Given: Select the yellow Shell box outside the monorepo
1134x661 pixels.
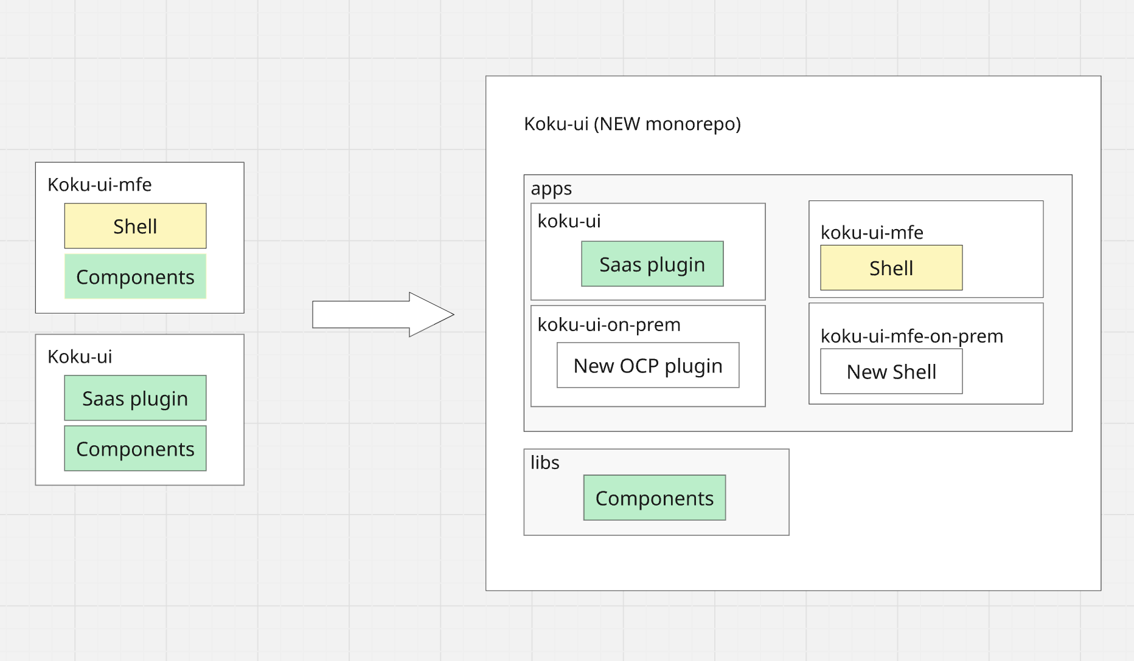Looking at the screenshot, I should (135, 226).
